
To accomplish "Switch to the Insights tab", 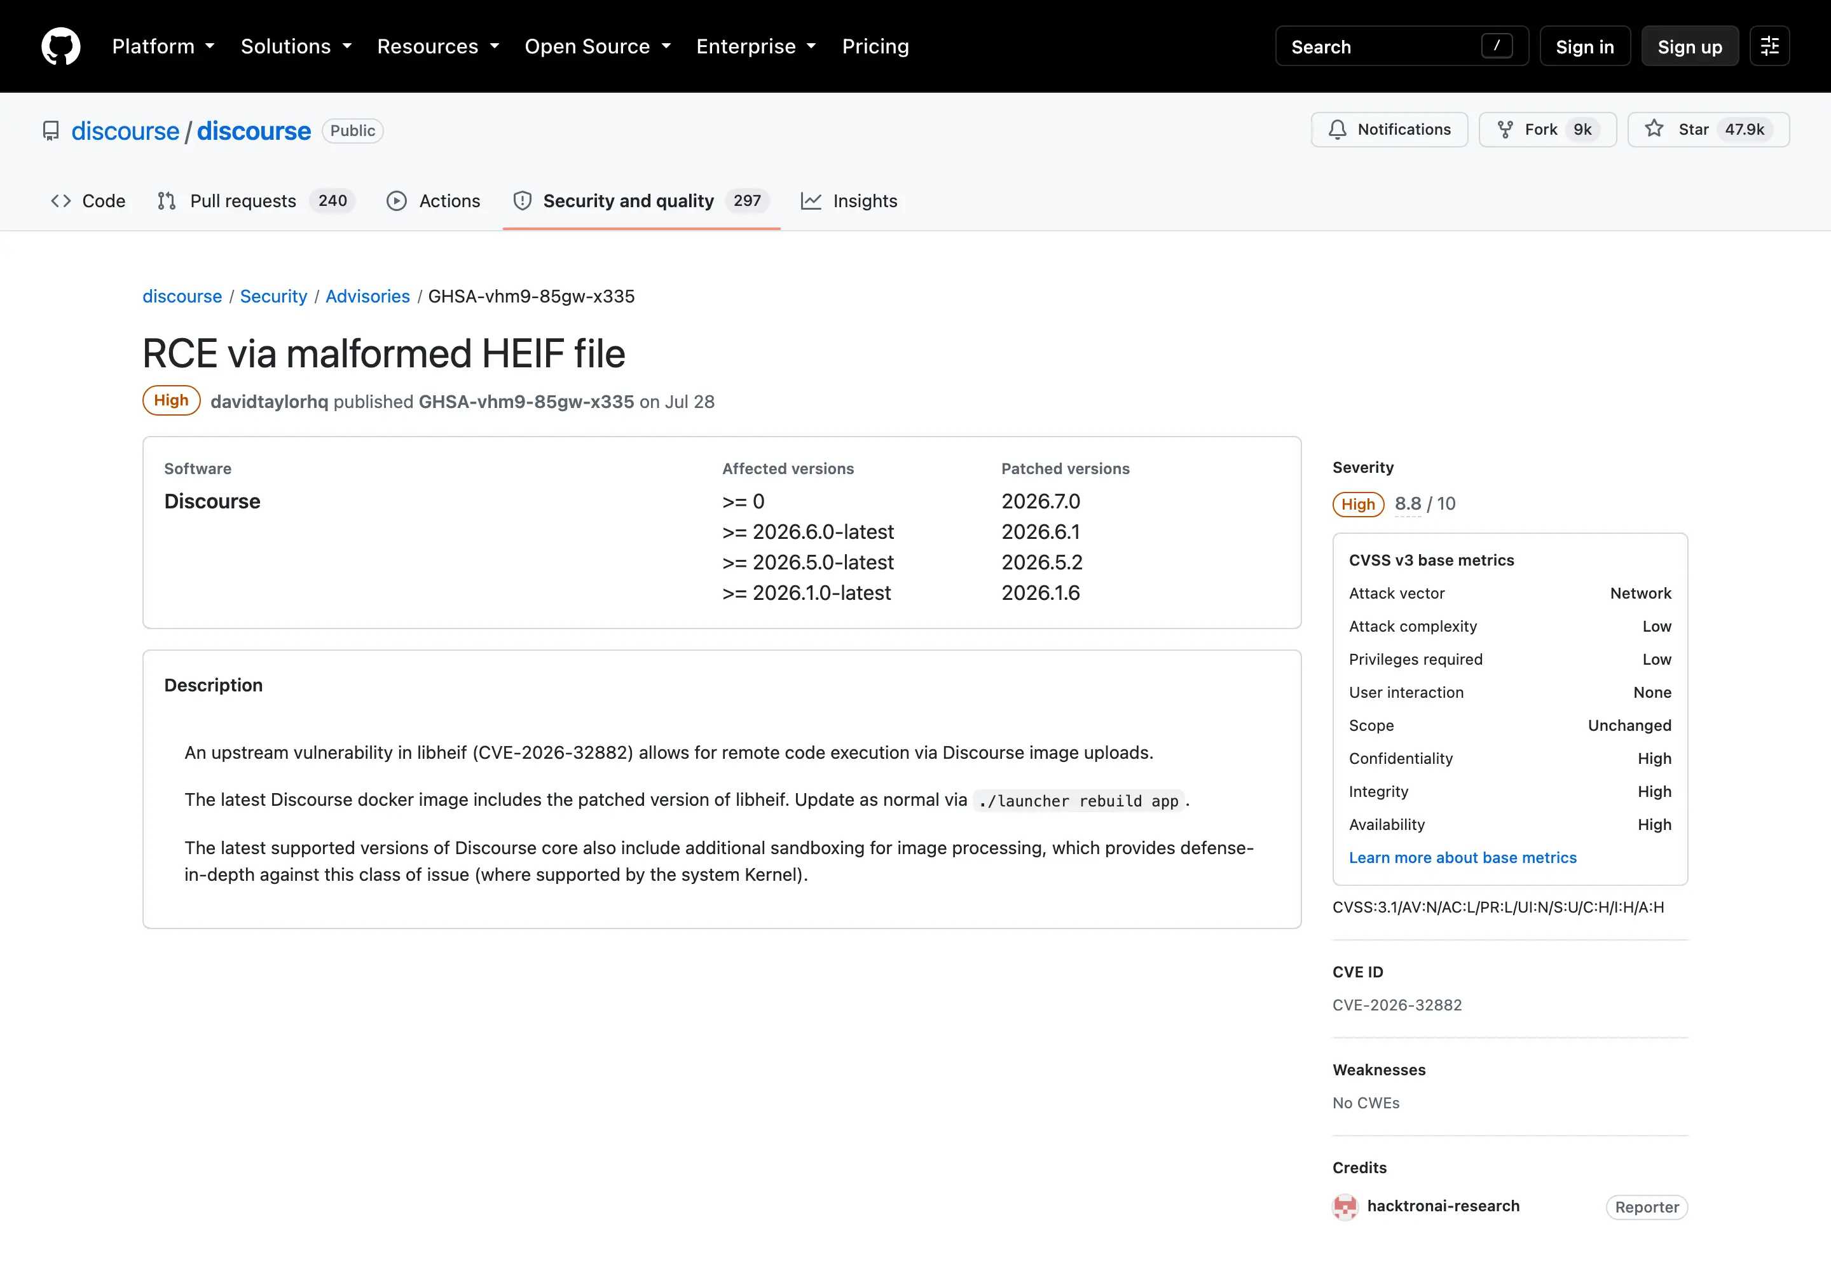I will point(849,201).
